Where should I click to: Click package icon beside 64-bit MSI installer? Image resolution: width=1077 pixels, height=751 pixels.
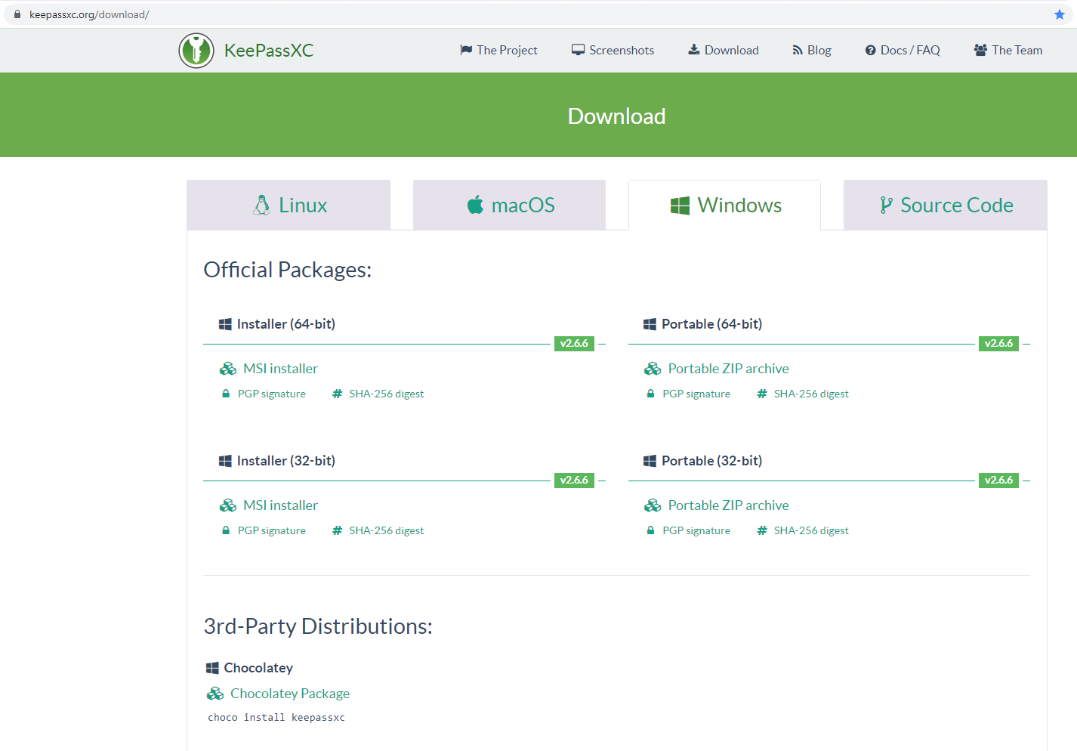point(228,369)
